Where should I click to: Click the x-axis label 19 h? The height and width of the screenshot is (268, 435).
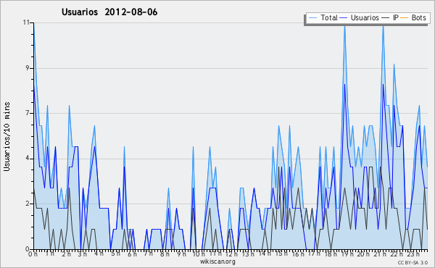pos(347,254)
